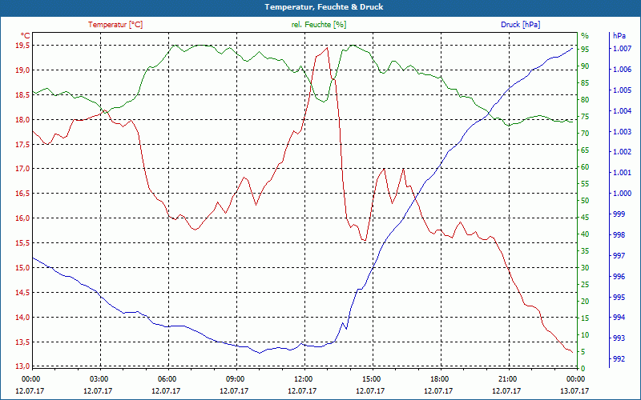This screenshot has width=641, height=400.
Task: Click the '%' unit label on the humidity axis
Action: (x=585, y=36)
